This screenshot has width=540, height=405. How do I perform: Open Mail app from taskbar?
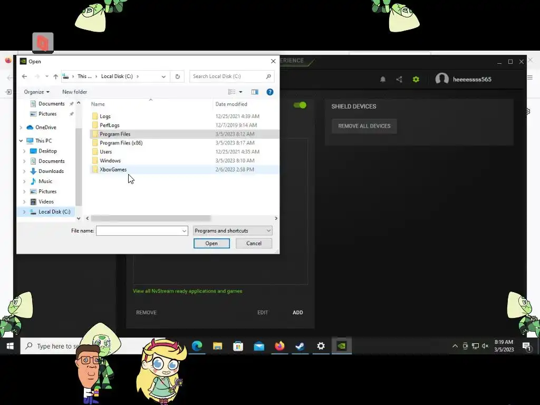pyautogui.click(x=259, y=346)
